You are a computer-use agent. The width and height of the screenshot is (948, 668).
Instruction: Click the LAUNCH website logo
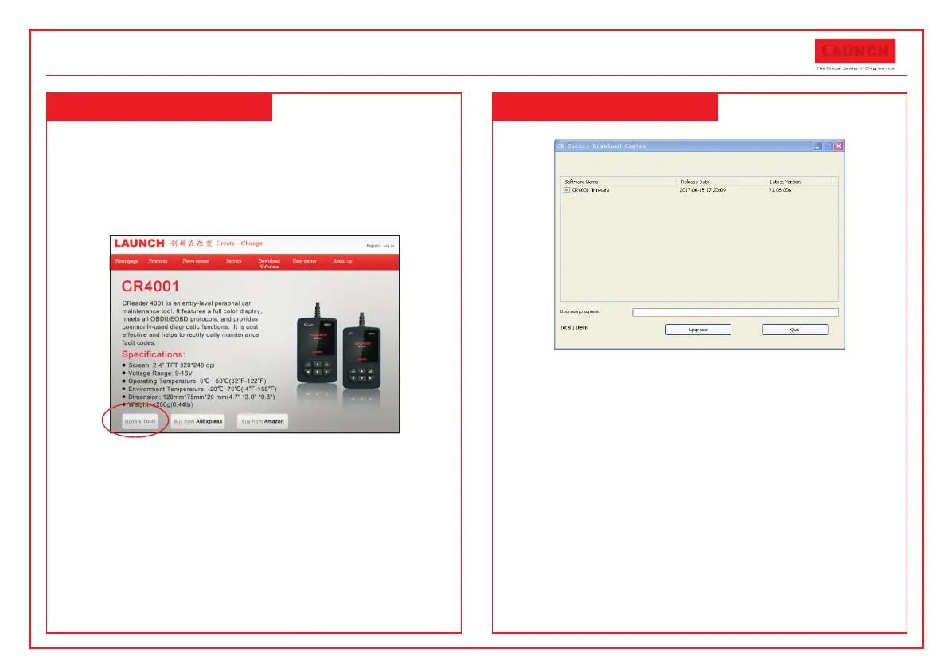pos(139,243)
